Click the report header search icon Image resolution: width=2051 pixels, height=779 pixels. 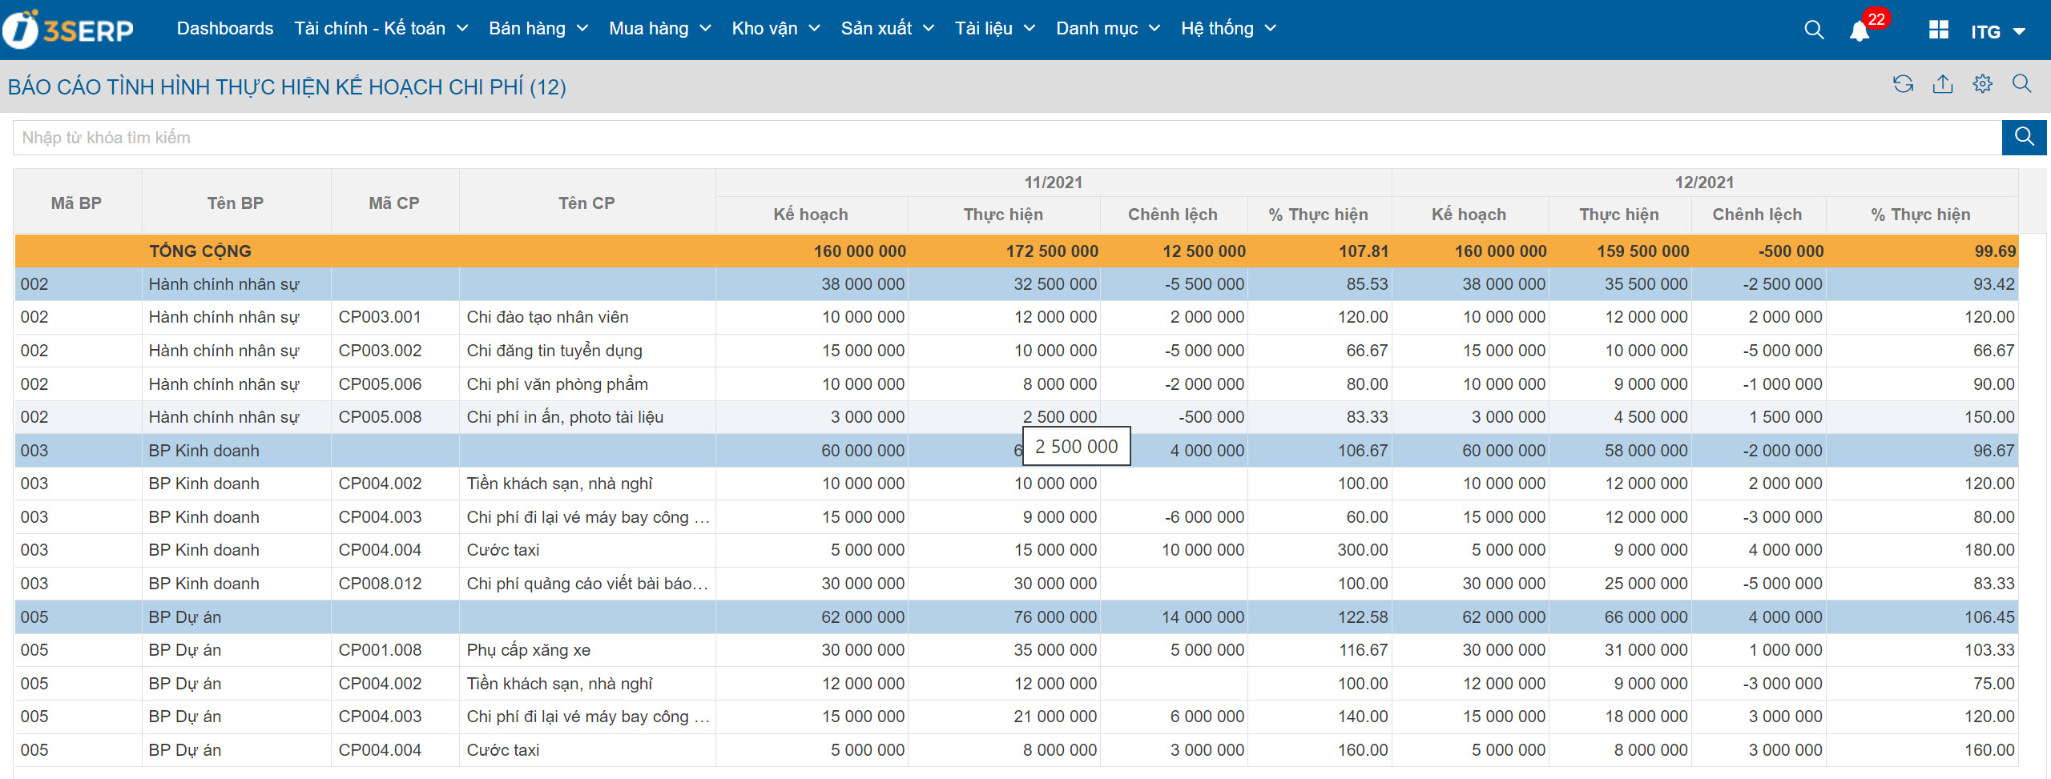click(x=2021, y=84)
